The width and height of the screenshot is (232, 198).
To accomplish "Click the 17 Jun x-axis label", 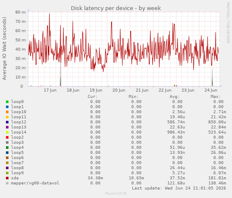I will point(50,90).
